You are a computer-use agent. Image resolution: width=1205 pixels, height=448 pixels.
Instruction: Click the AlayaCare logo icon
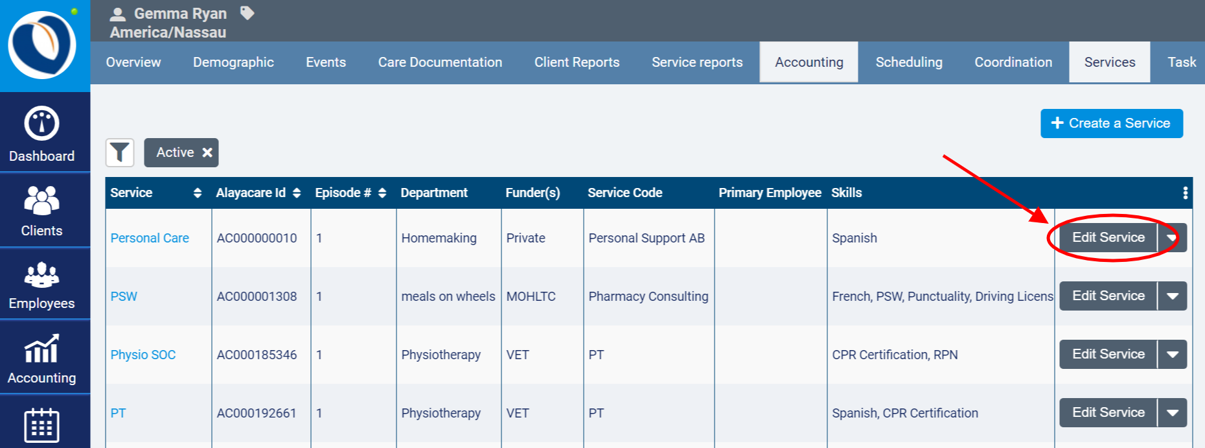(42, 45)
